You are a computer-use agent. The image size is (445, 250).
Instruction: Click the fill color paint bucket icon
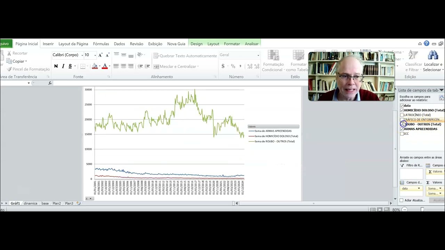point(95,66)
